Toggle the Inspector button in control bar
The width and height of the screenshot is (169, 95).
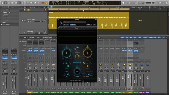[x=6, y=3]
